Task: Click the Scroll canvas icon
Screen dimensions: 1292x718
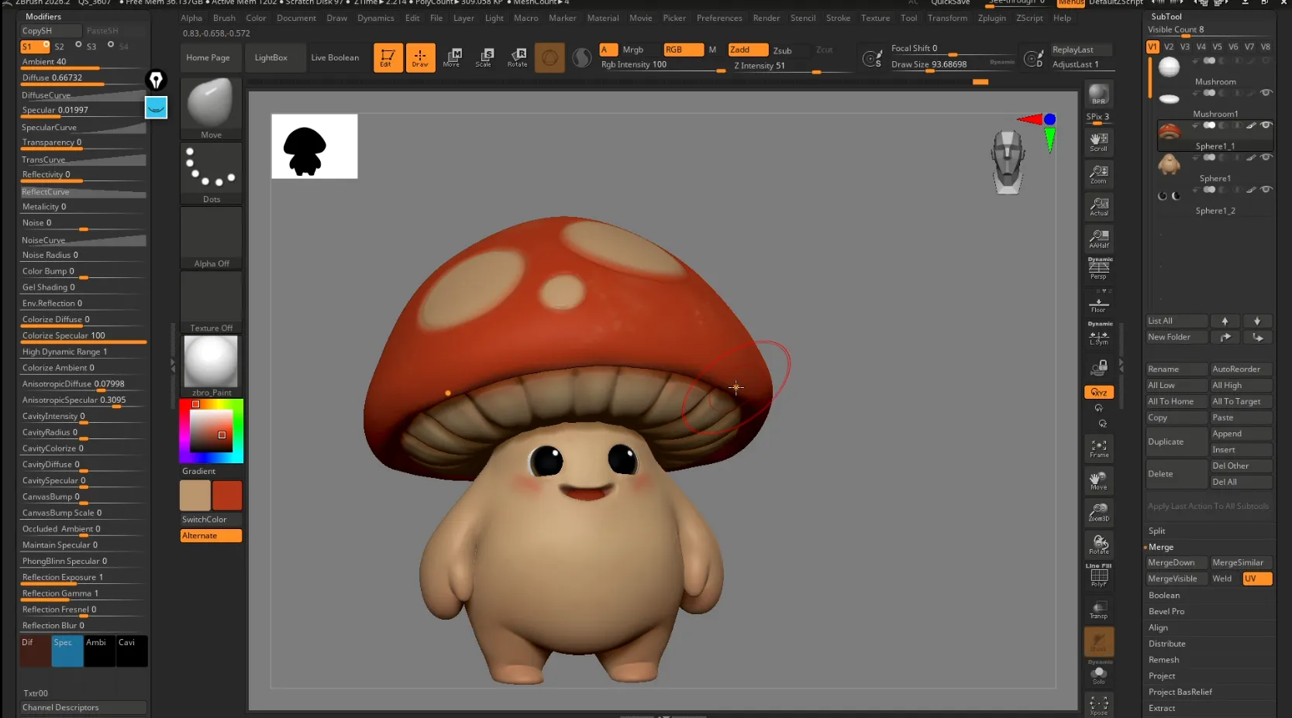Action: (x=1098, y=142)
